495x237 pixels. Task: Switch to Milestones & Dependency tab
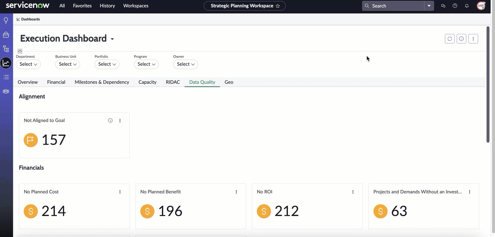point(102,82)
